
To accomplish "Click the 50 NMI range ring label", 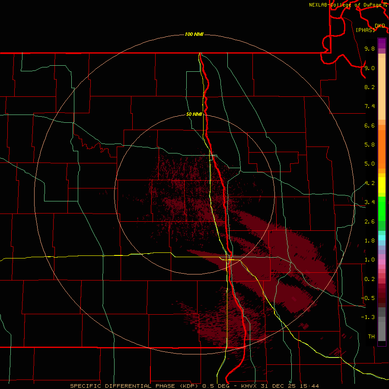I will pos(194,114).
